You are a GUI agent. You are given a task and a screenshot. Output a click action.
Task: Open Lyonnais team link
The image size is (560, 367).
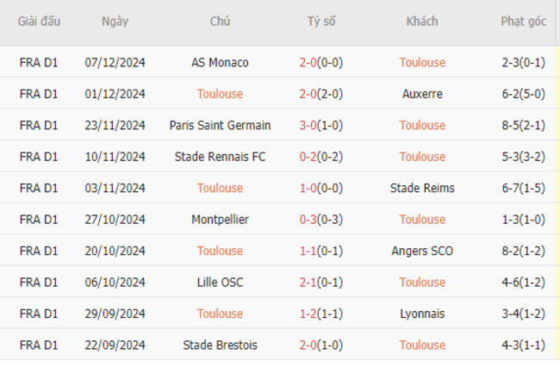click(422, 314)
